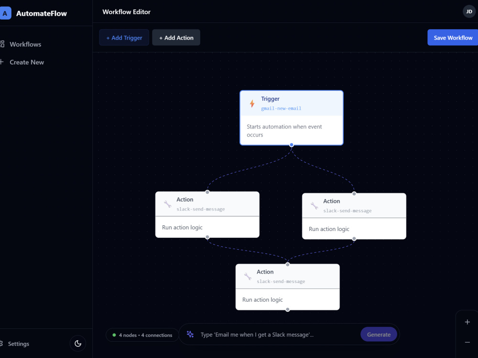
Task: Click 'Run action logic' on bottom Action node
Action: 262,300
